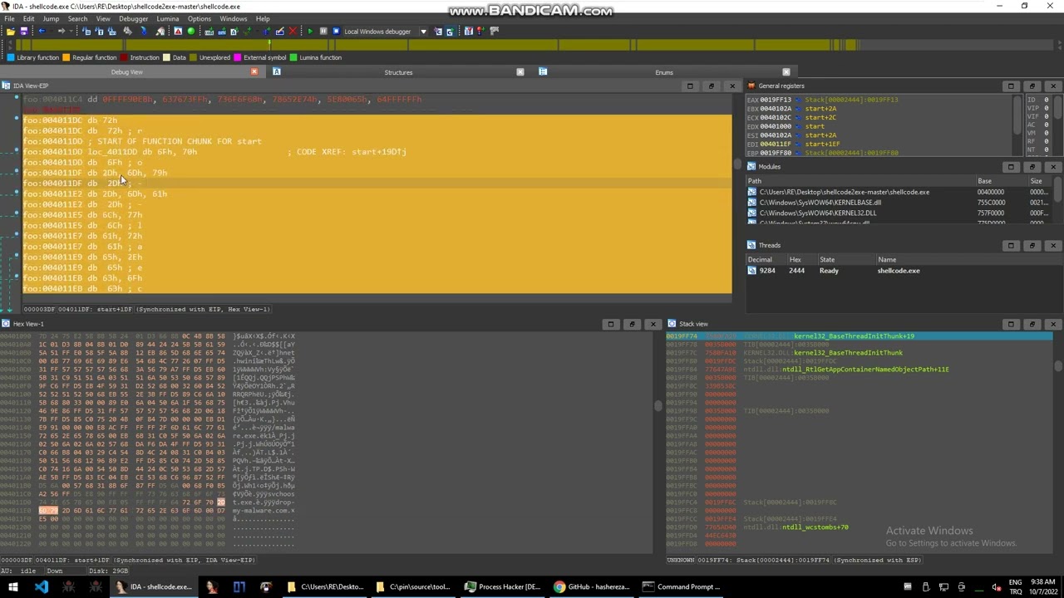Terminate process with the stop icon
Viewport: 1064px width, 598px height.
pyautogui.click(x=336, y=32)
